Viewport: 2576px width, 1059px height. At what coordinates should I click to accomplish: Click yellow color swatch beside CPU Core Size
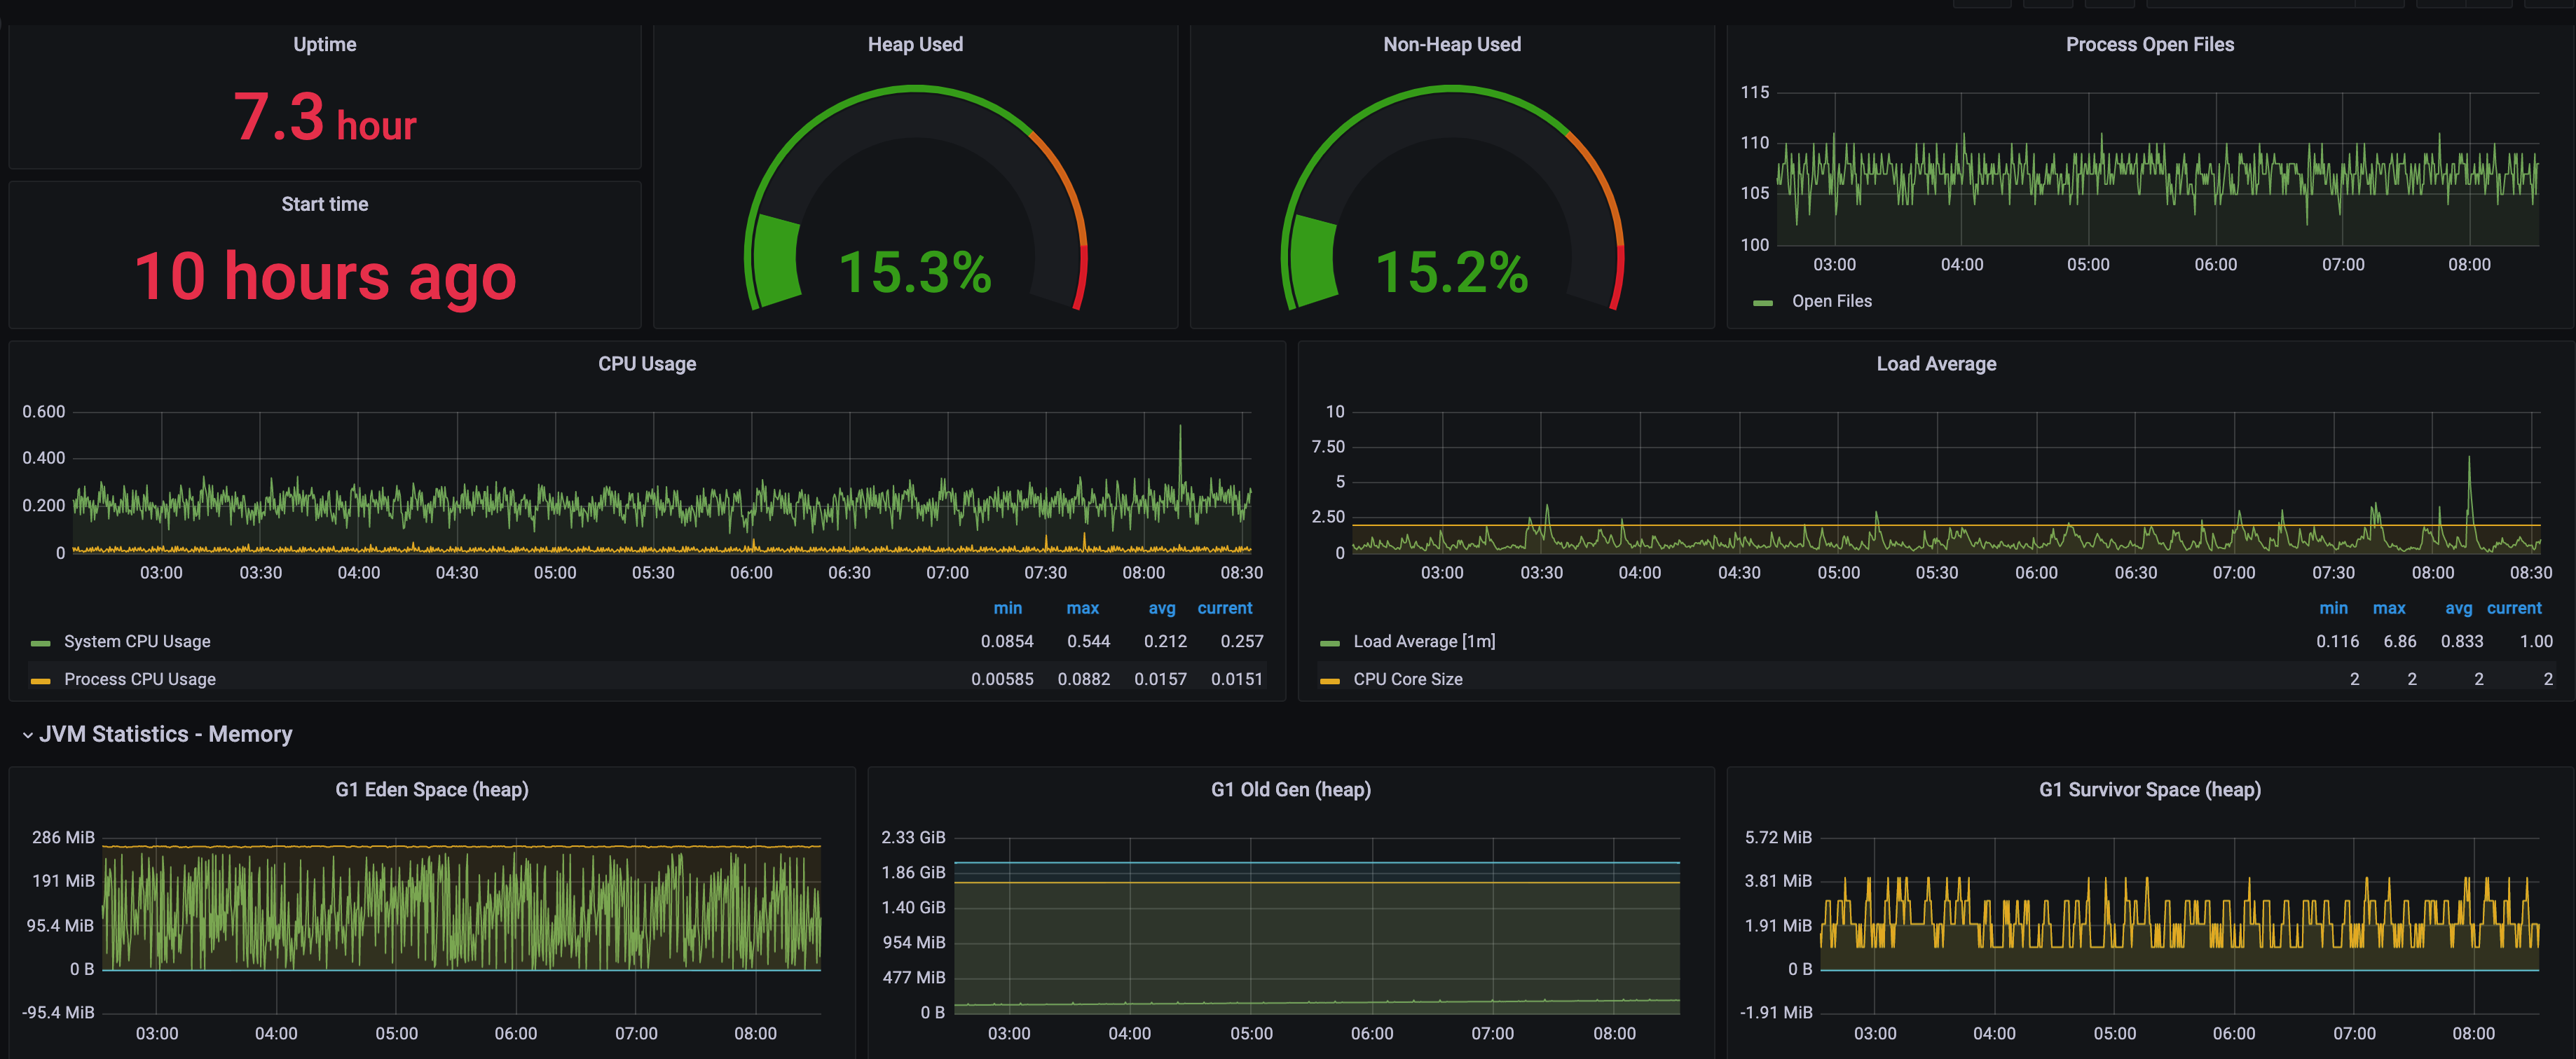pos(1329,680)
